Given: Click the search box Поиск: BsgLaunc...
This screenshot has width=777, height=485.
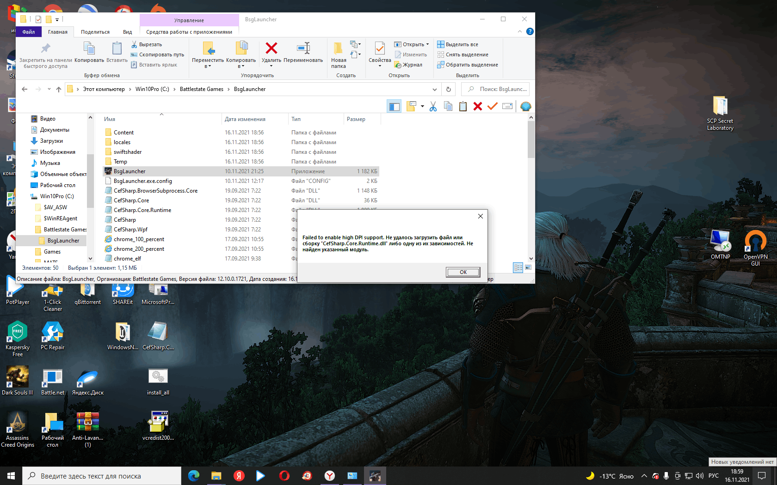Looking at the screenshot, I should (x=495, y=89).
